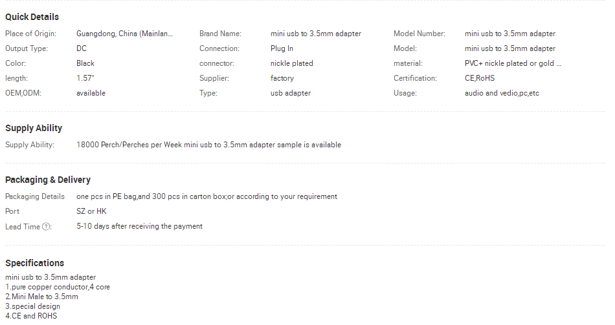The image size is (615, 325).
Task: Click the Brand Name value text
Action: click(x=316, y=34)
